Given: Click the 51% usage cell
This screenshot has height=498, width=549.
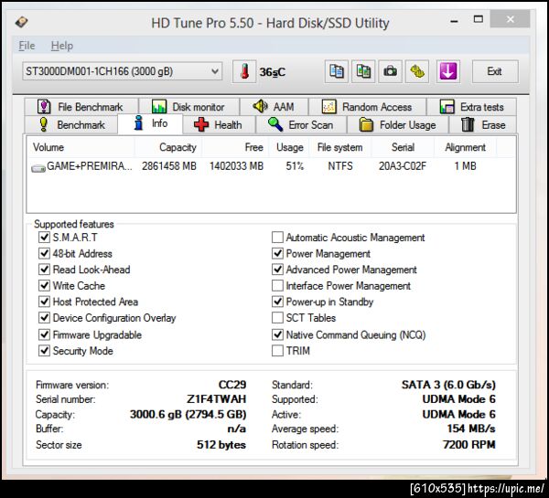Looking at the screenshot, I should pyautogui.click(x=295, y=166).
